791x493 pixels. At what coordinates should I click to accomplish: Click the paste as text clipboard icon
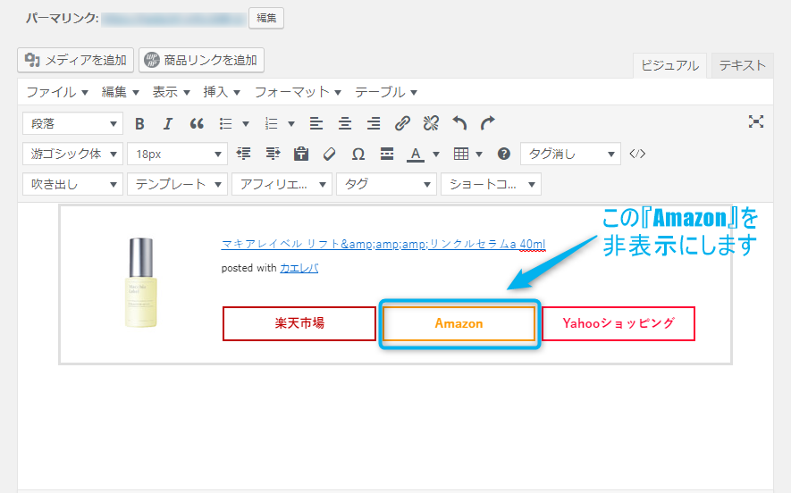[301, 154]
